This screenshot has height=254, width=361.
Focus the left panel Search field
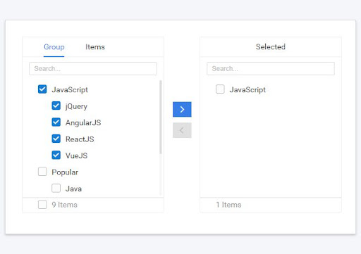pyautogui.click(x=93, y=68)
